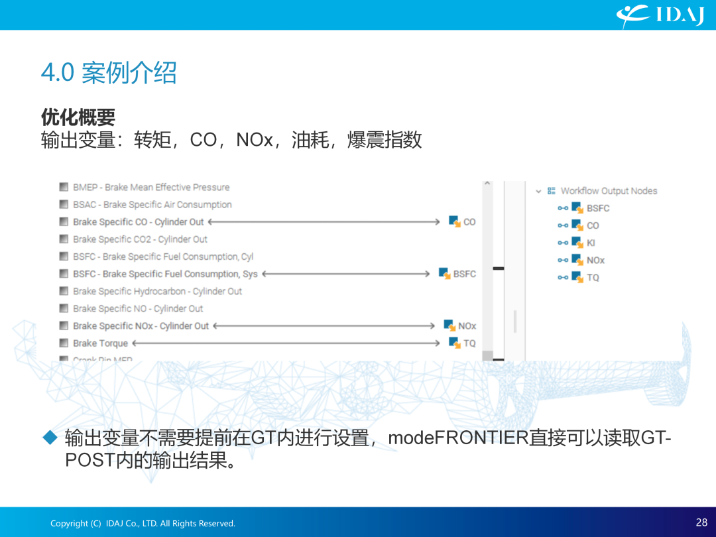716x537 pixels.
Task: Check the BMEP - Brake Mean Effective Pressure box
Action: click(64, 187)
